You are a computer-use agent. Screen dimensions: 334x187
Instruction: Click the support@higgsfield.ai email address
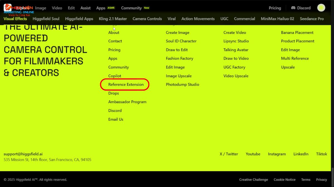[x=23, y=154]
